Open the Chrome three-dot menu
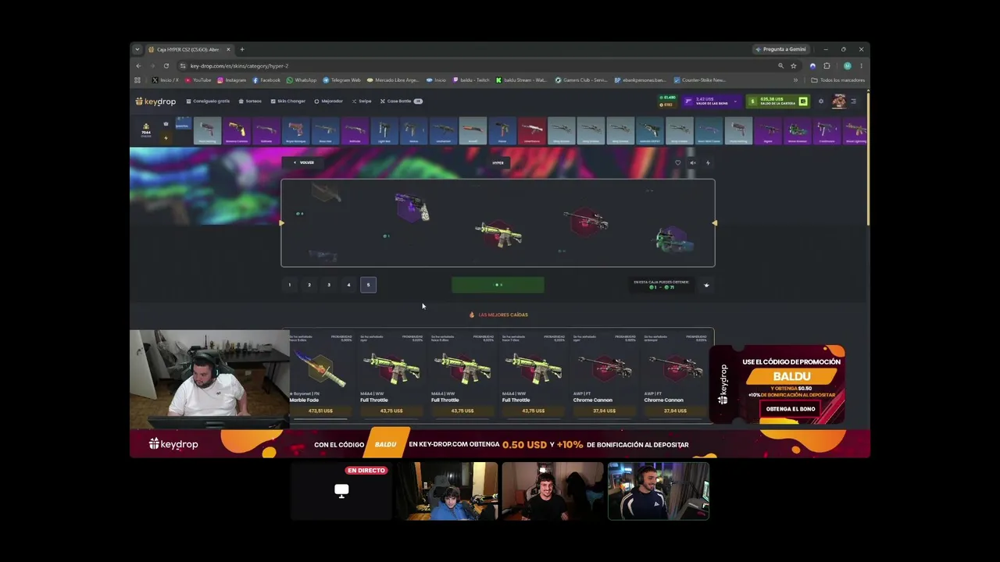 (861, 66)
